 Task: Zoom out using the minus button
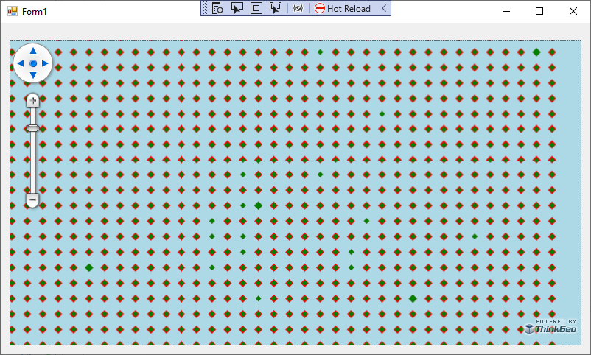coord(32,200)
